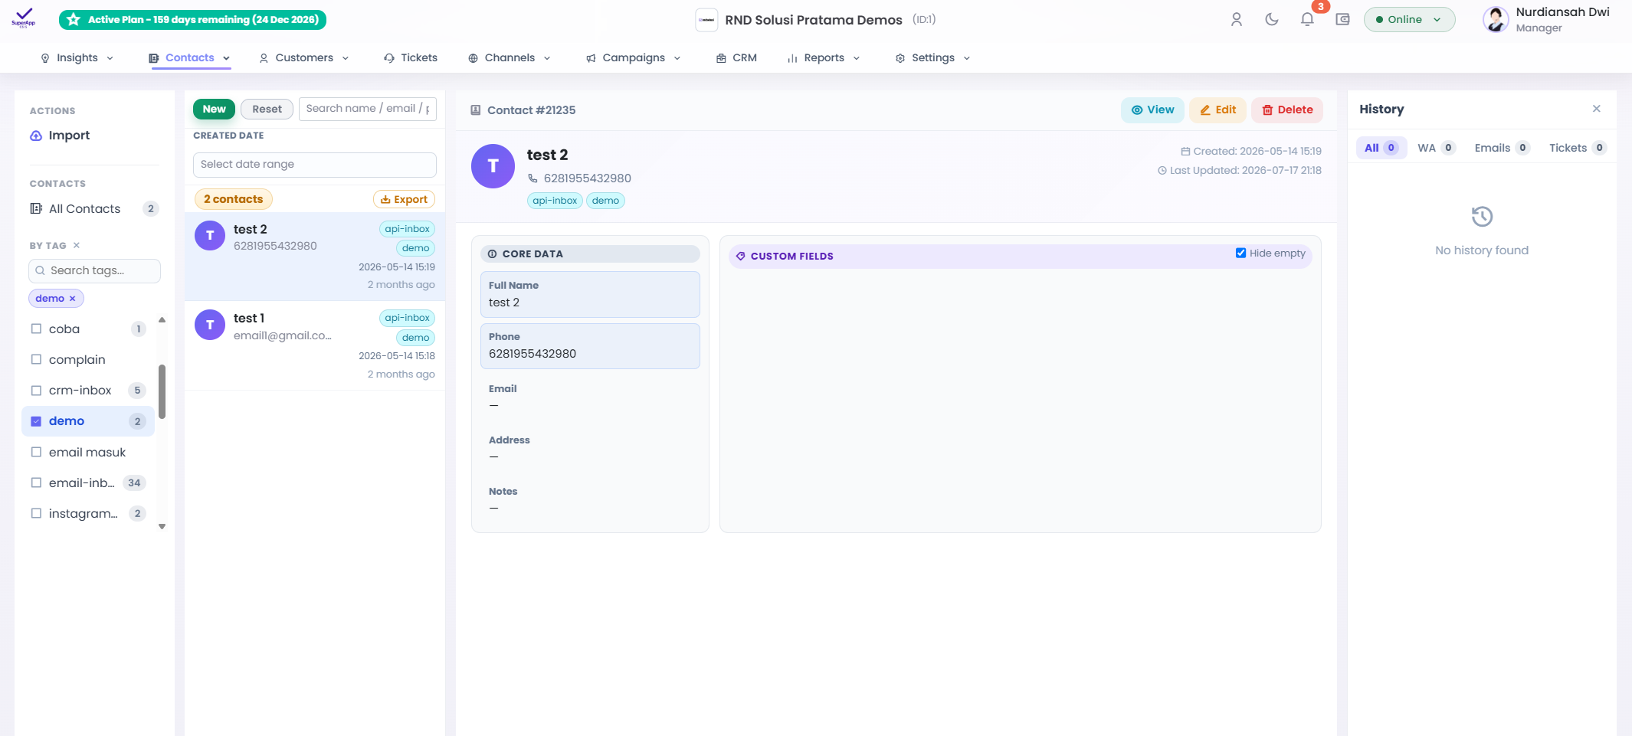Click the tag list scrollbar thumb

[162, 391]
